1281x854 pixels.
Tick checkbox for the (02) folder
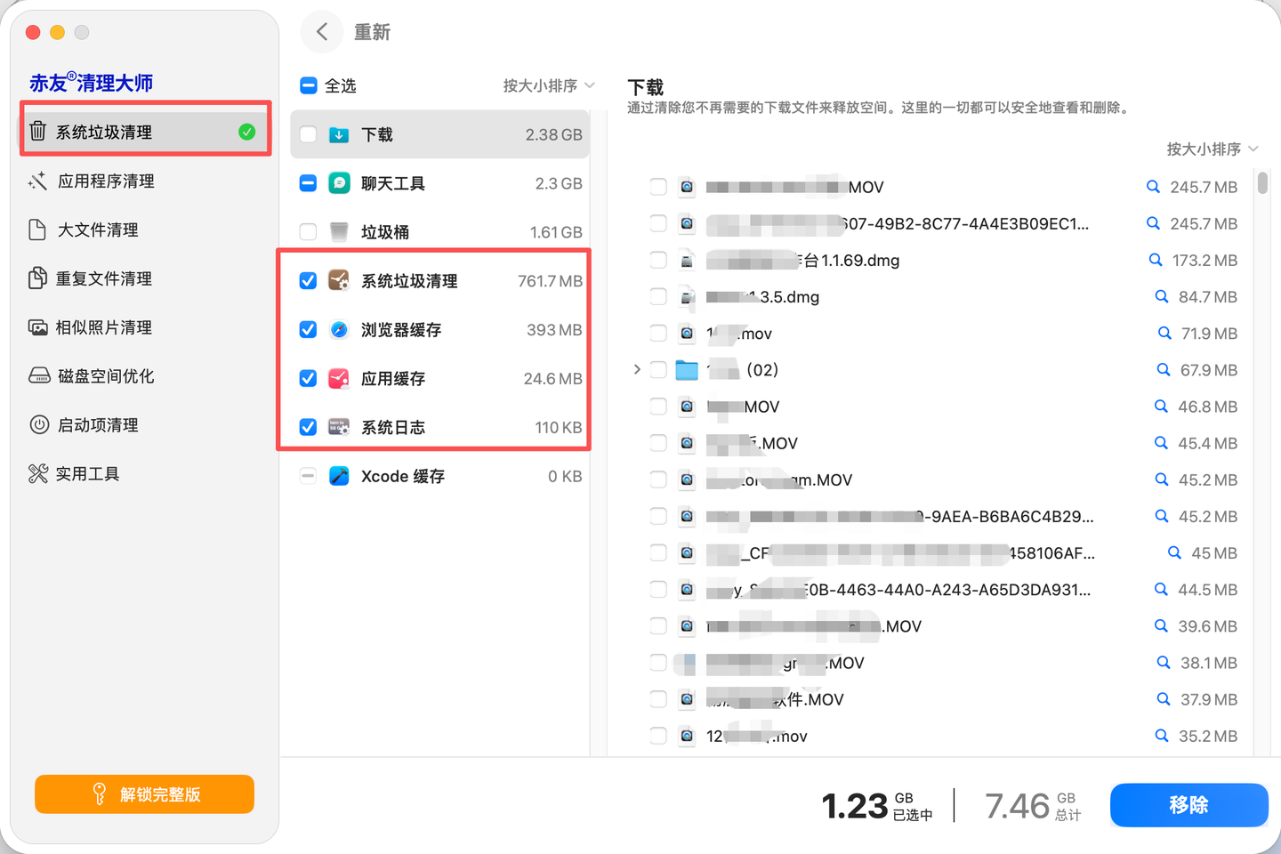[x=658, y=369]
